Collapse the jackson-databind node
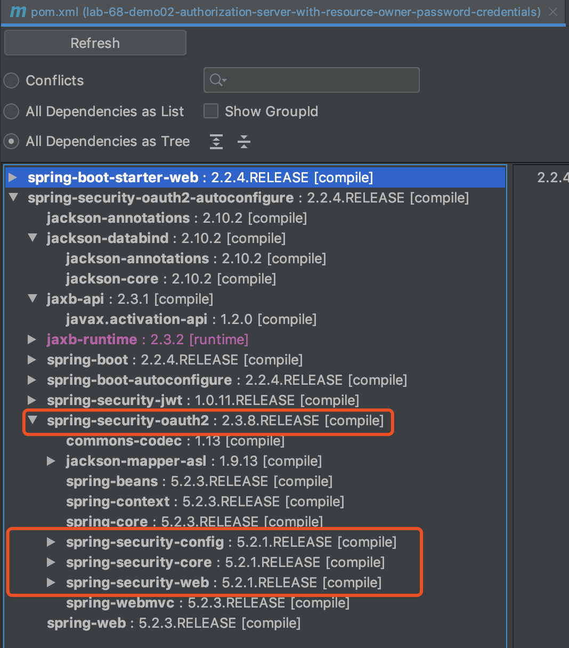Screen dimensions: 569x648 [x=32, y=238]
